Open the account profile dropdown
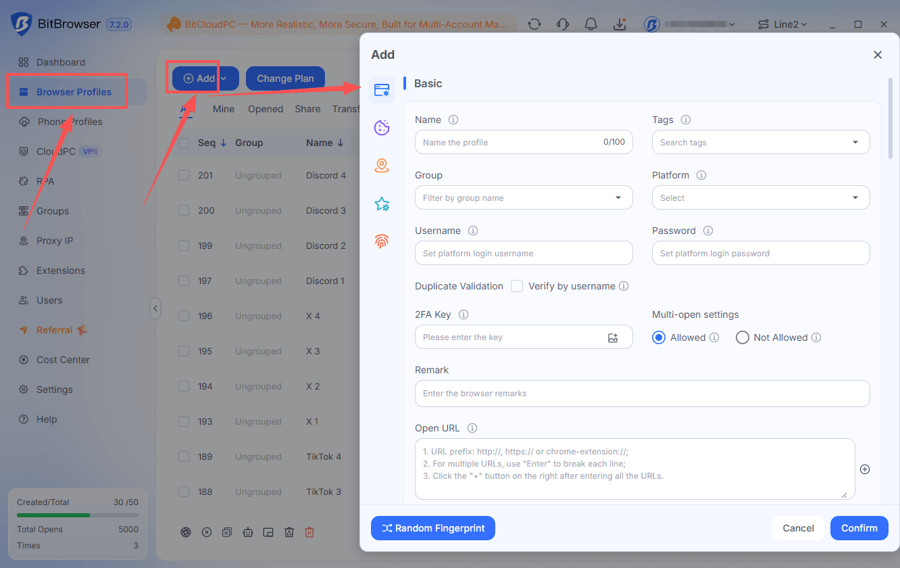The image size is (900, 568). [x=689, y=24]
